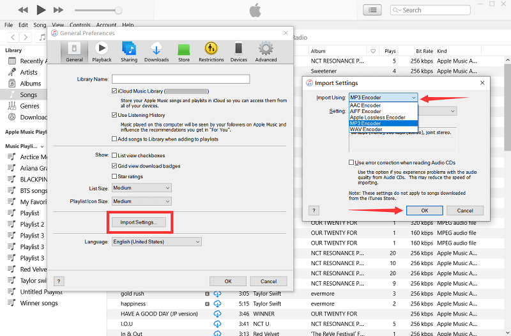
Task: Click the help button in Import Settings
Action: (314, 211)
